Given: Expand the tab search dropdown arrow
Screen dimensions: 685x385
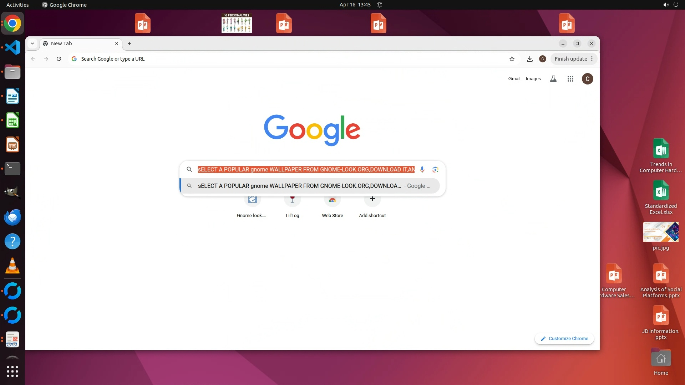Looking at the screenshot, I should (x=32, y=43).
